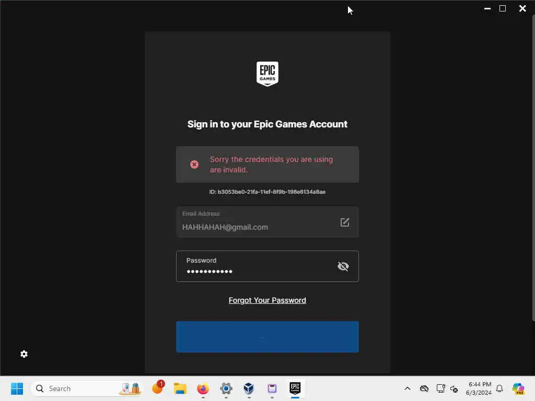
Task: Open the clock showing 6:44 PM
Action: click(x=479, y=388)
